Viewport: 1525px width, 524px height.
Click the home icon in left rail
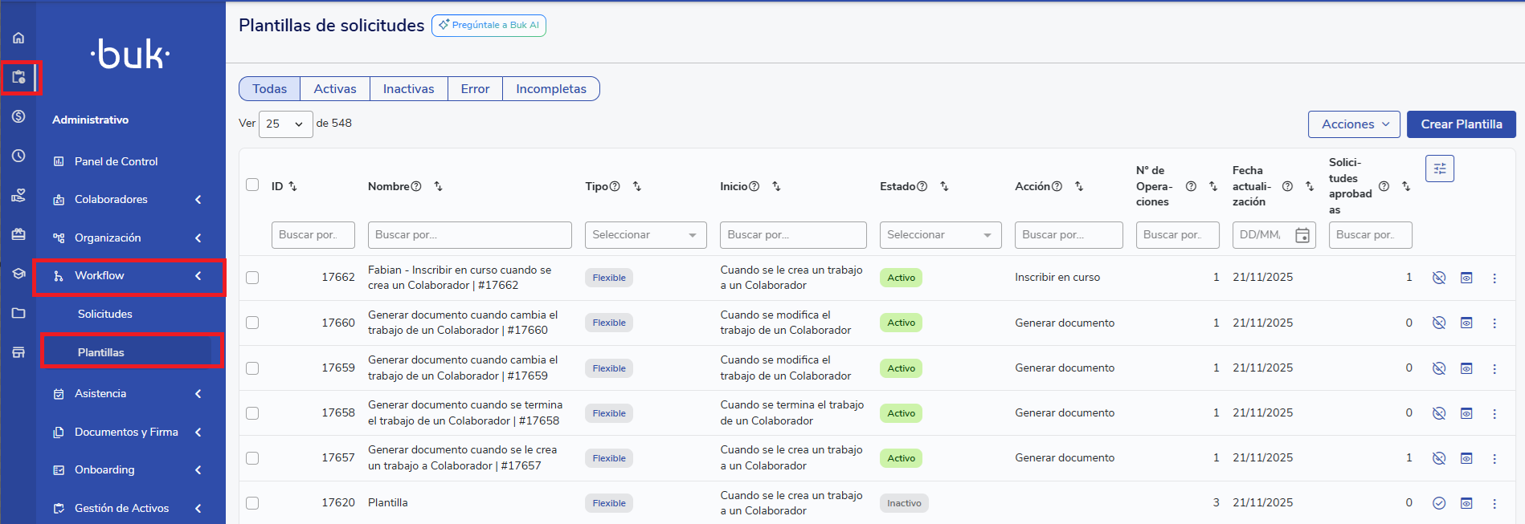point(18,38)
